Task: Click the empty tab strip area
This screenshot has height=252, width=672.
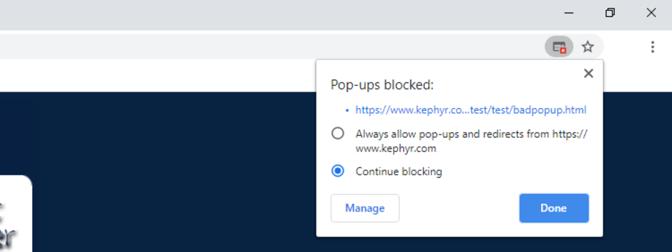Action: tap(274, 15)
